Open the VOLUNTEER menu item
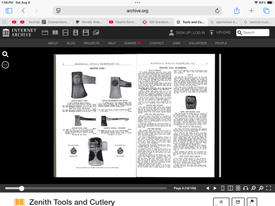Viewport: 275px width, 206px height. tap(198, 43)
